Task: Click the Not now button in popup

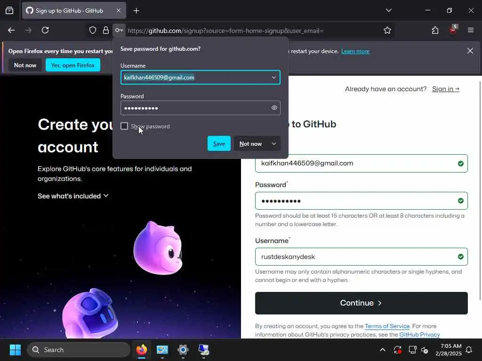Action: click(251, 144)
